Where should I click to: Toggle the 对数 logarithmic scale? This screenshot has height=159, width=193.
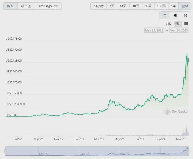point(168,24)
